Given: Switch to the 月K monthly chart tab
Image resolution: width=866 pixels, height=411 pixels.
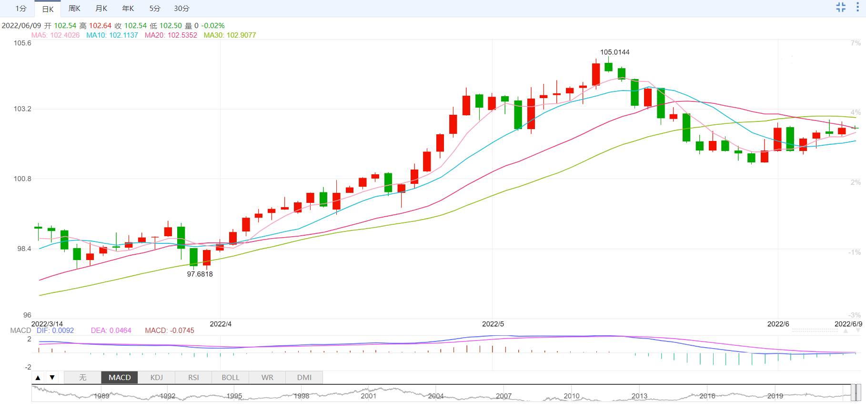Looking at the screenshot, I should tap(101, 9).
